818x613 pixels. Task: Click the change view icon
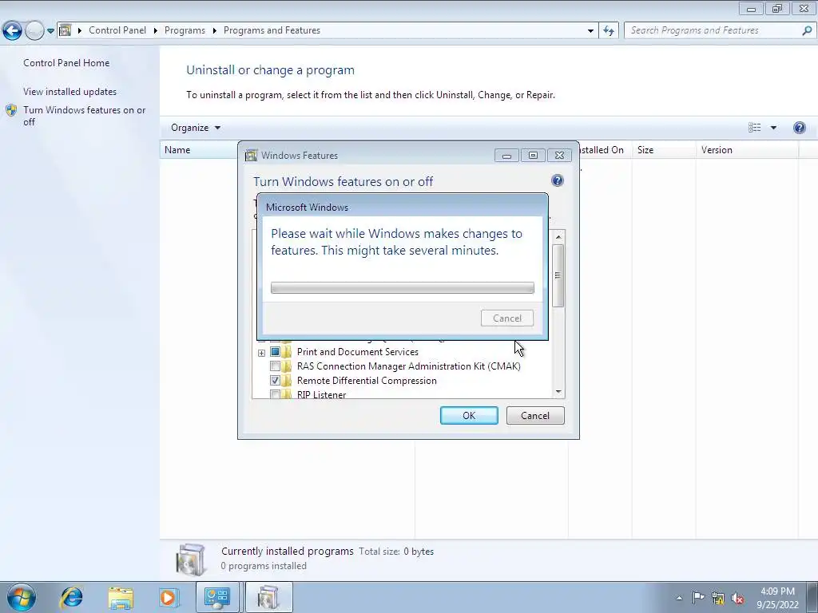click(754, 128)
